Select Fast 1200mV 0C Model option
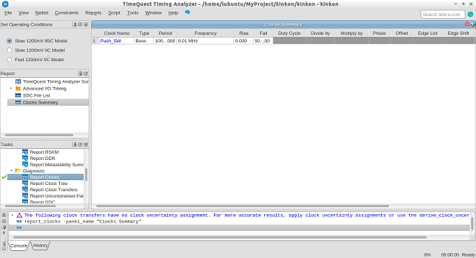The image size is (476, 258). tap(10, 59)
